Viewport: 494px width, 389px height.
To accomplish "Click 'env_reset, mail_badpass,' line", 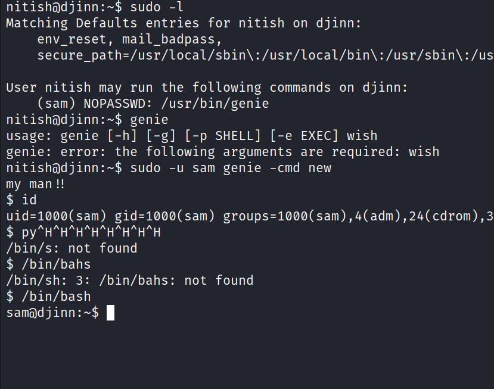I will [x=129, y=40].
